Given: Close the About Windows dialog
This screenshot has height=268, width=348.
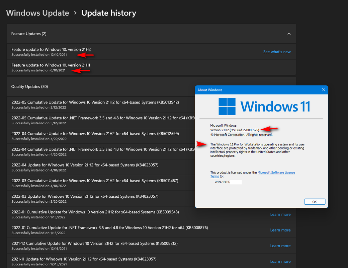Looking at the screenshot, I should coord(324,90).
